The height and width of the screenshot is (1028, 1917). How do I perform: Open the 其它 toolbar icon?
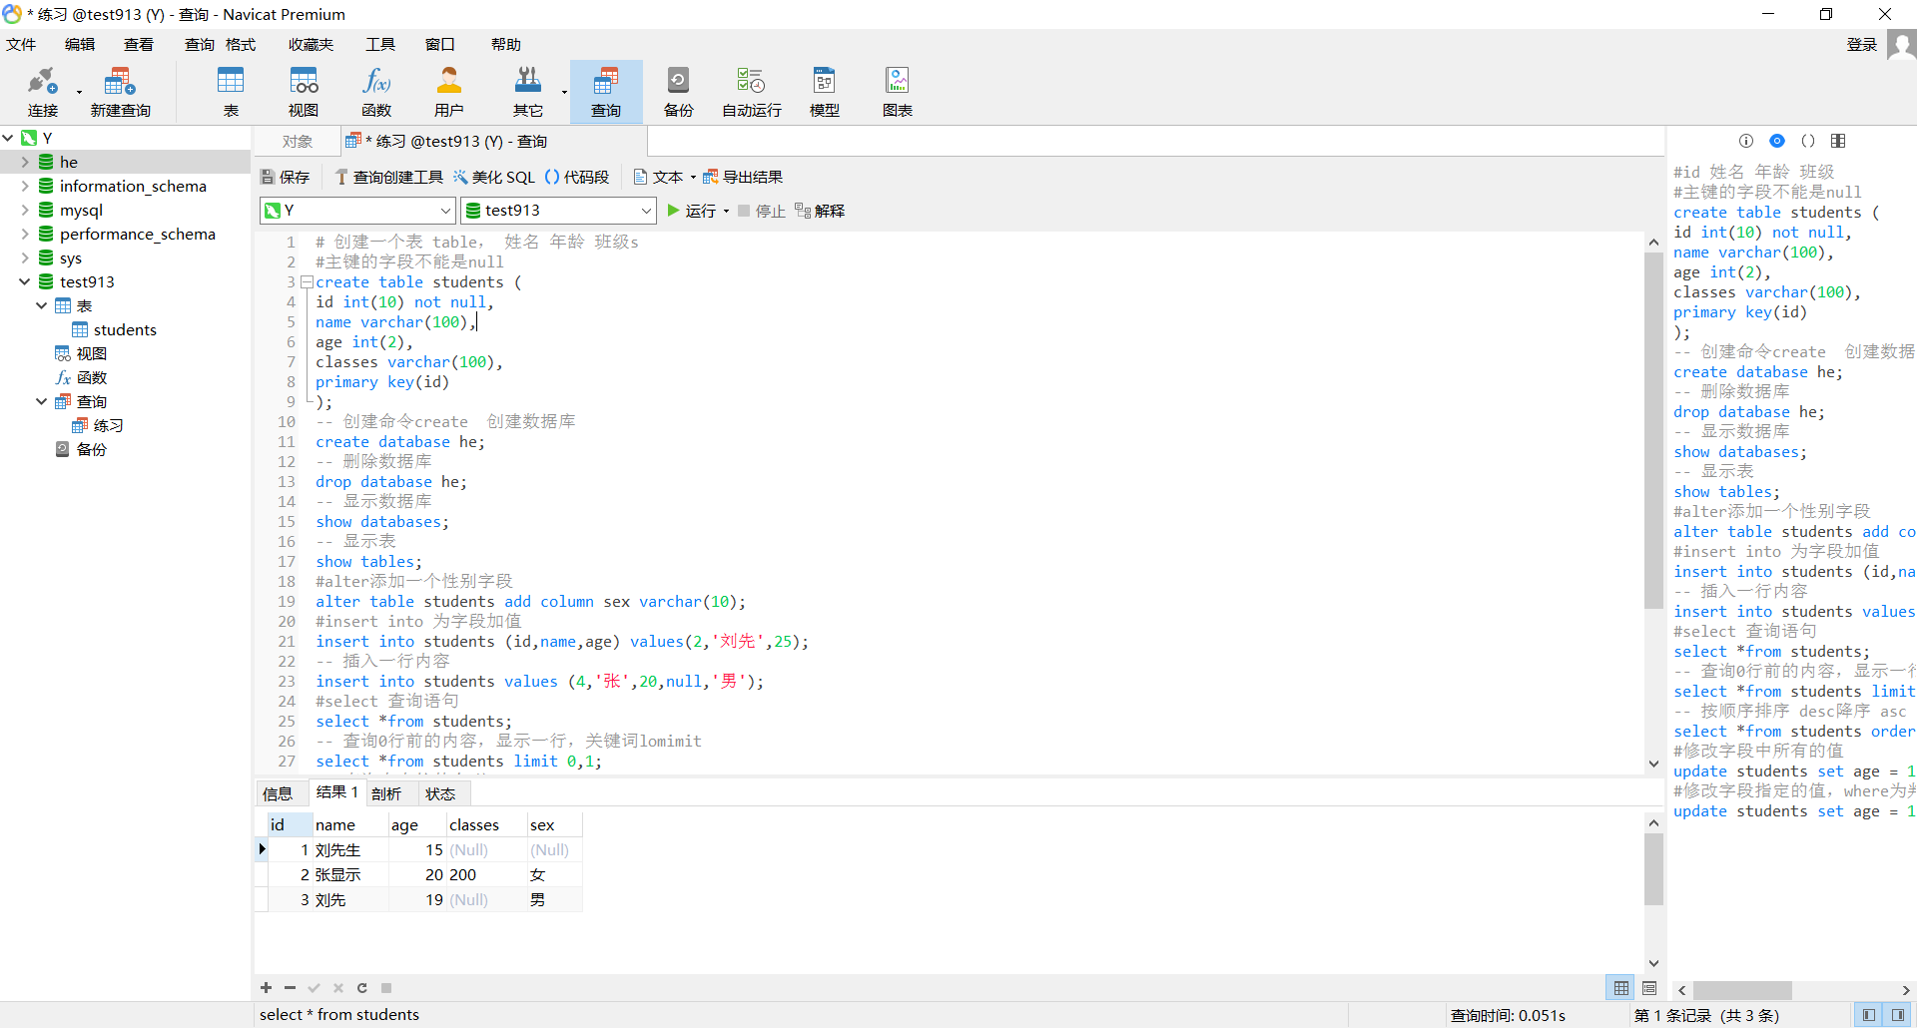point(528,92)
